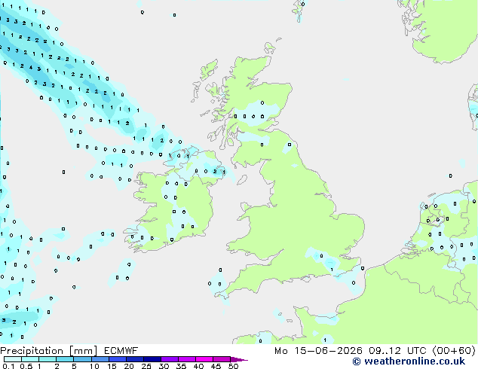Click the 0.5–1 mm legend color band
Screen dimensions: 478x369
(30, 359)
